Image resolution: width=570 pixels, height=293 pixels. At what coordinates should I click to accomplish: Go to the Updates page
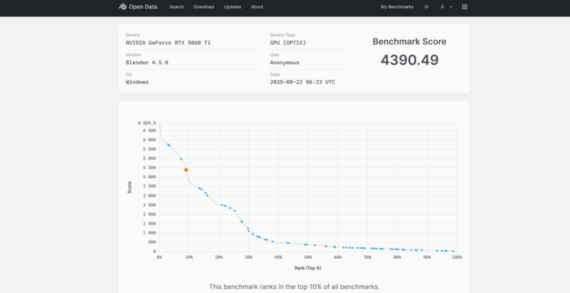(232, 7)
